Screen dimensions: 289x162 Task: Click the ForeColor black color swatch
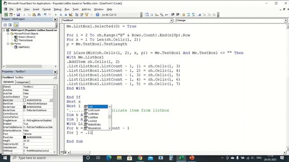pyautogui.click(x=24, y=137)
